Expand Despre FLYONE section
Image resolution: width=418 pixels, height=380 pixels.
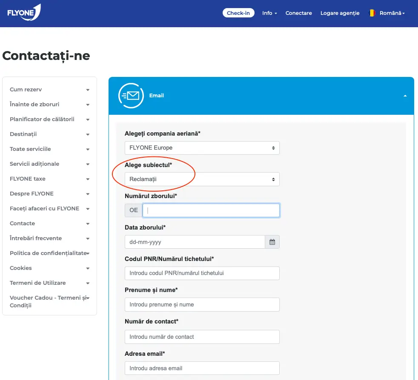(49, 193)
